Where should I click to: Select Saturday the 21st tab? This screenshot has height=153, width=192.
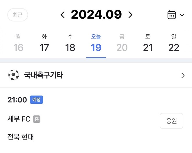pyautogui.click(x=148, y=43)
